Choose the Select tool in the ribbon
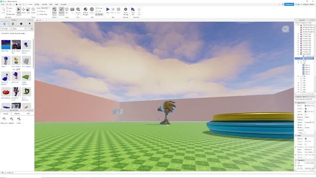This screenshot has height=178, width=316. pos(19,11)
